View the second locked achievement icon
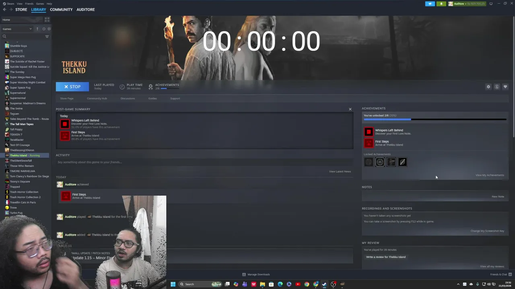The height and width of the screenshot is (289, 515). tap(380, 162)
